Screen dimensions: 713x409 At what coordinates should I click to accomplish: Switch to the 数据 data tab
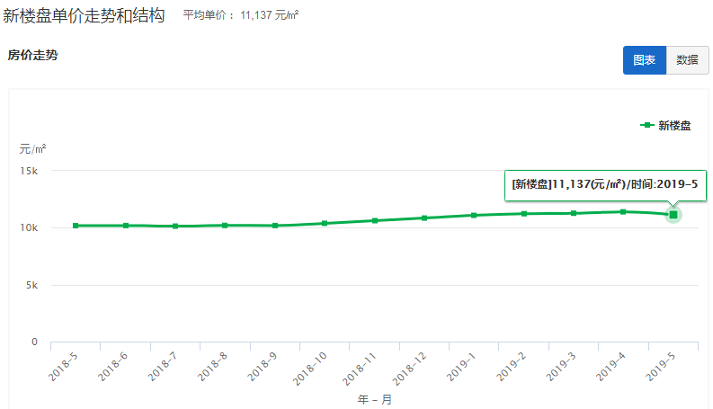[687, 60]
